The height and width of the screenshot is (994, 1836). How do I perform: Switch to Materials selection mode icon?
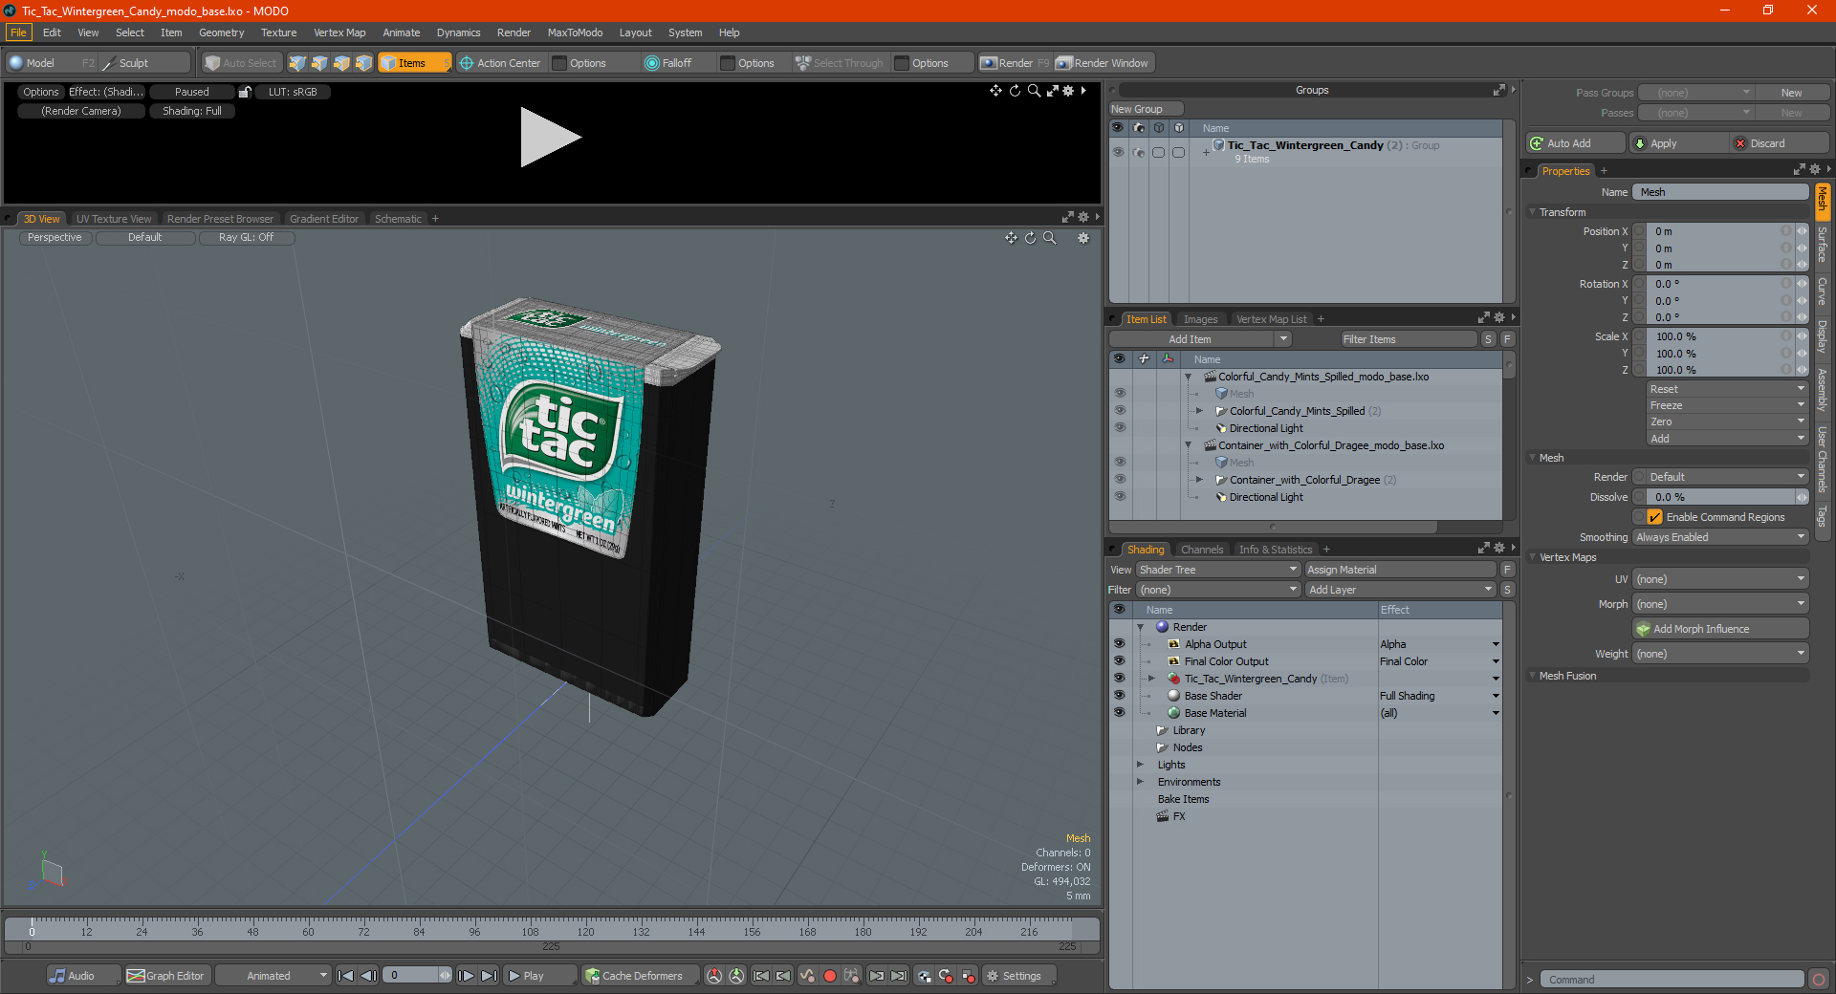coord(363,63)
